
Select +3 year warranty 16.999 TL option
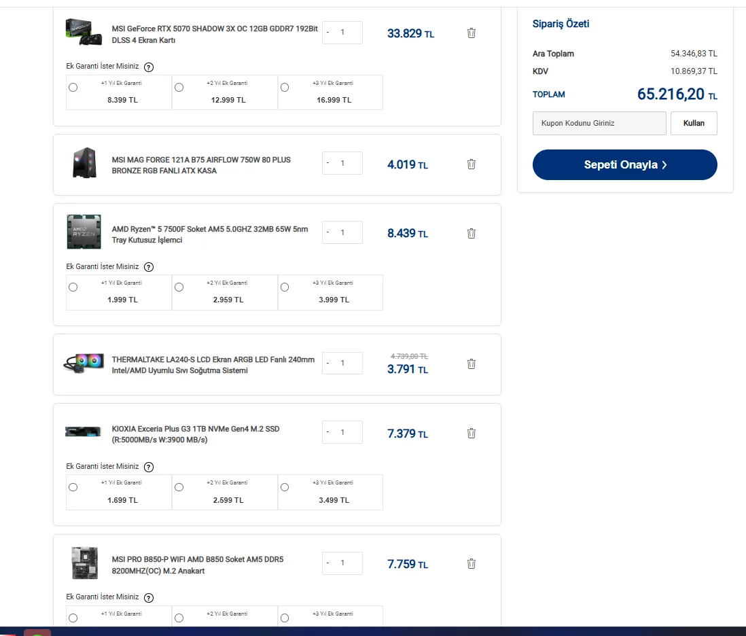click(285, 88)
